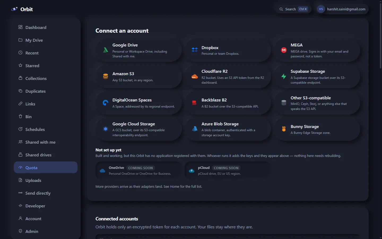
Task: Click the DigitalOcean Spaces logo icon
Action: point(106,103)
